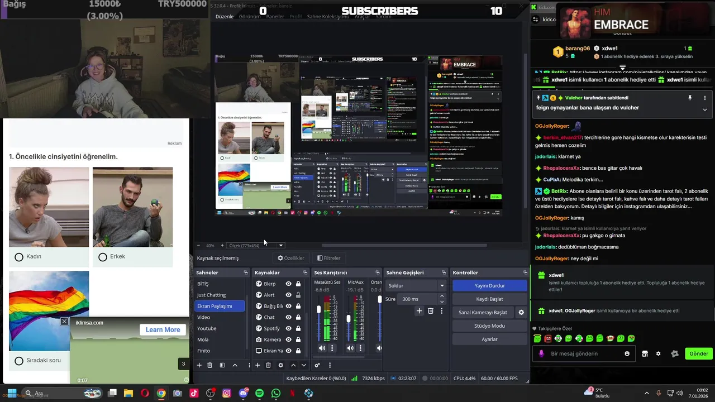The width and height of the screenshot is (715, 402).
Task: Switch to the Mola scene
Action: pos(220,339)
